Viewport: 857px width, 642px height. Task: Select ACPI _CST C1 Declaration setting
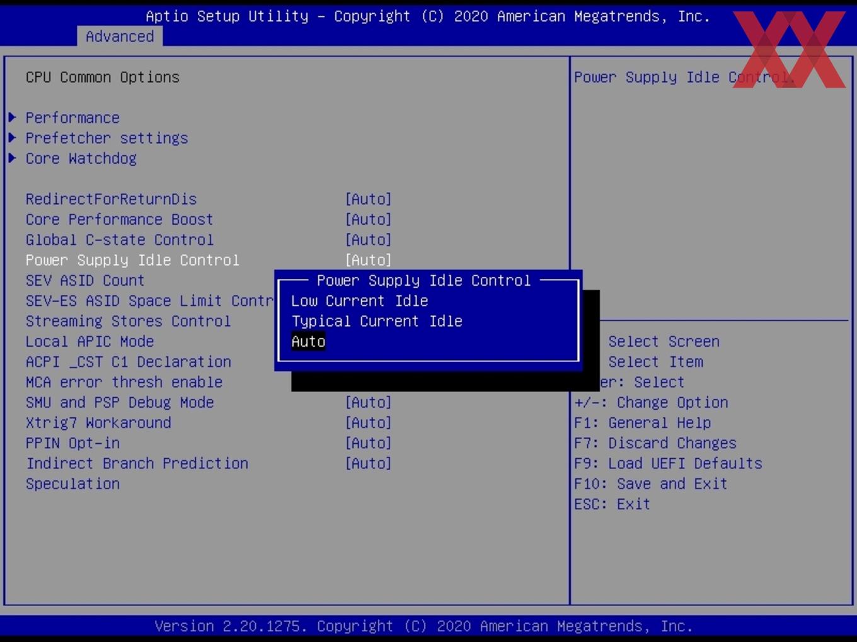(129, 362)
